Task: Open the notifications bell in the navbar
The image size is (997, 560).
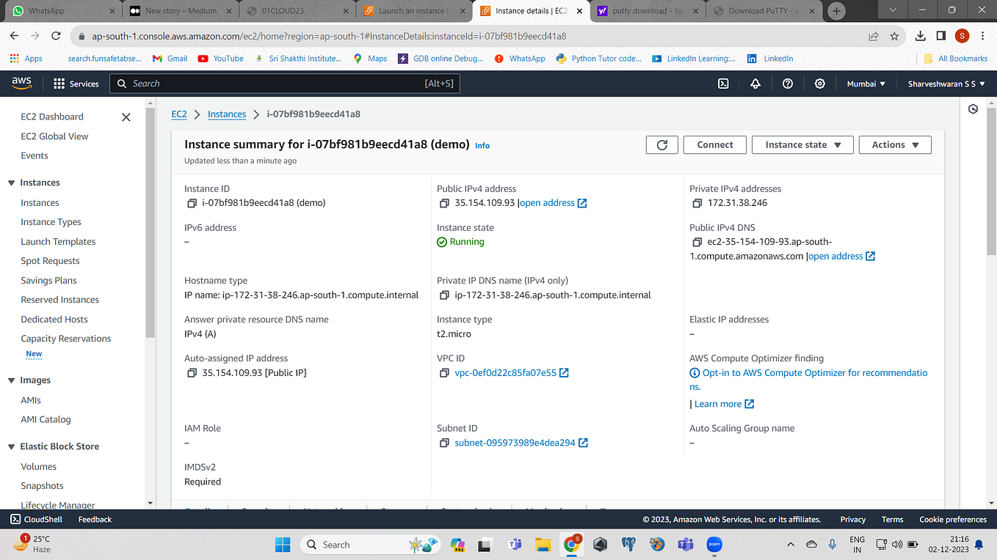Action: point(755,84)
